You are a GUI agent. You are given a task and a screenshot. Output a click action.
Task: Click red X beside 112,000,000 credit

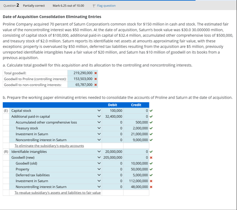[x=151, y=181]
